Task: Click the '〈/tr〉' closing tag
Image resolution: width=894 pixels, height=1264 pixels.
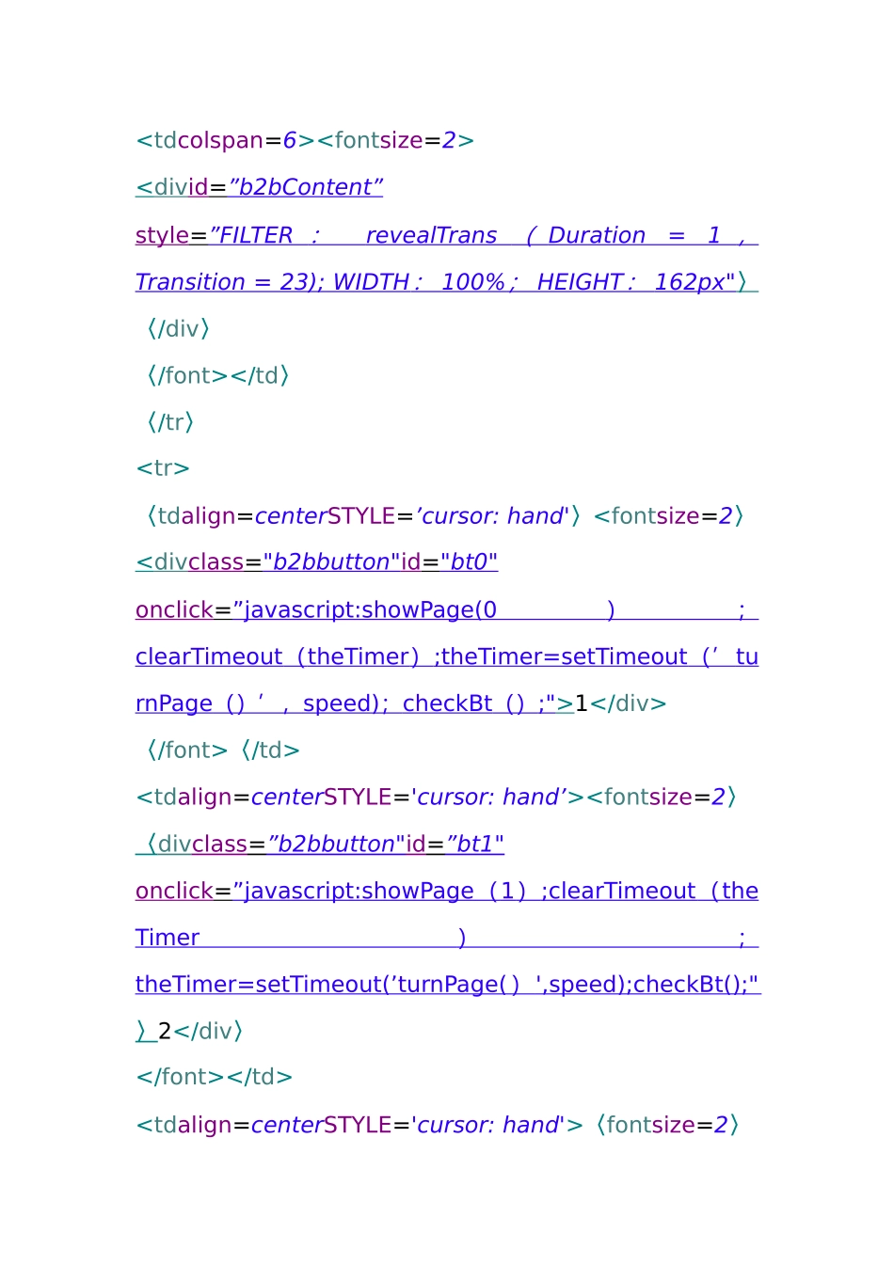Action: pyautogui.click(x=170, y=422)
